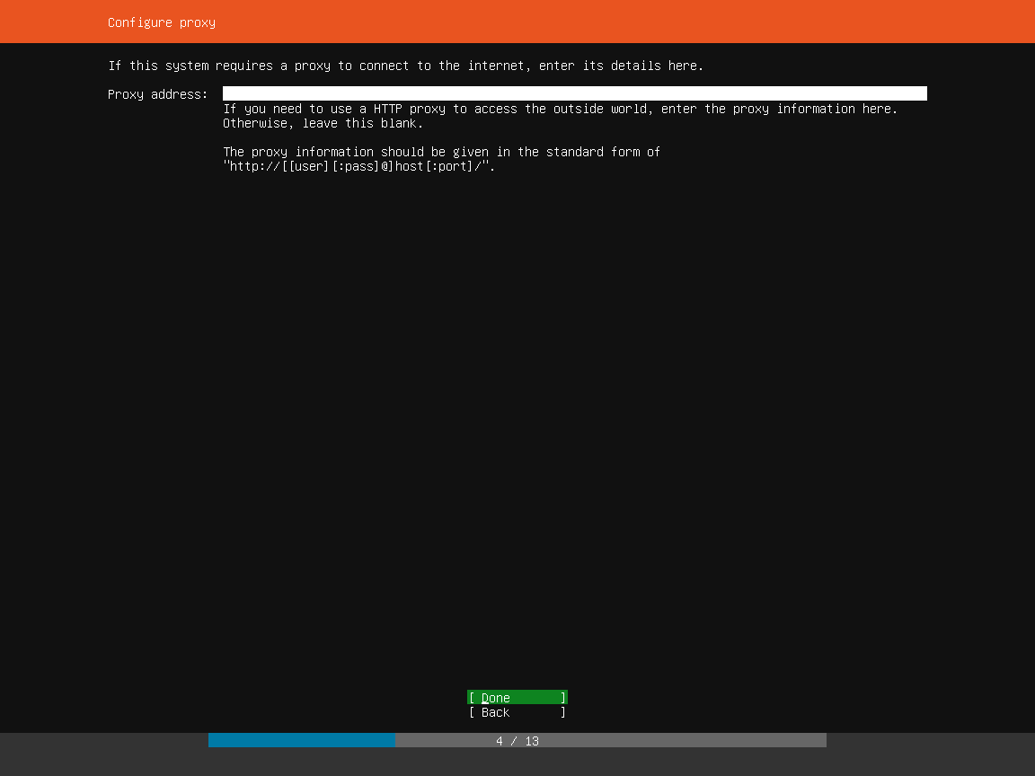Click the 'If this system requires a proxy' text
The height and width of the screenshot is (776, 1035).
pos(406,66)
